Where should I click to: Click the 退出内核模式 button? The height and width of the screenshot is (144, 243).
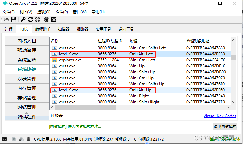tap(225, 127)
